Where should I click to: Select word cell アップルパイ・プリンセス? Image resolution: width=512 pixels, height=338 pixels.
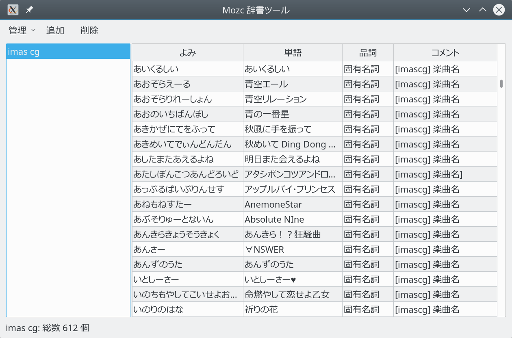[x=293, y=189]
